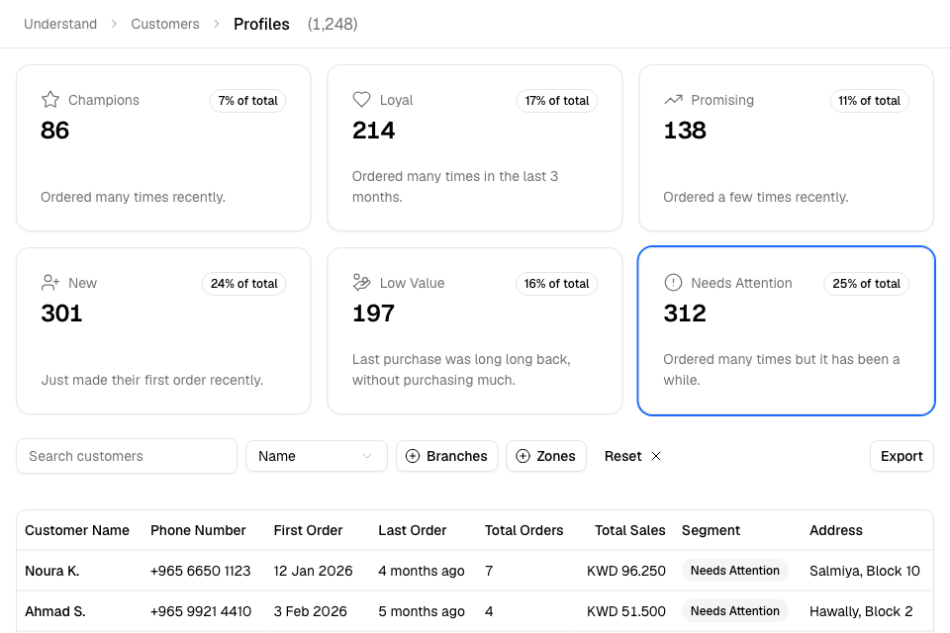
Task: Click the X icon beside Reset
Action: (x=656, y=456)
